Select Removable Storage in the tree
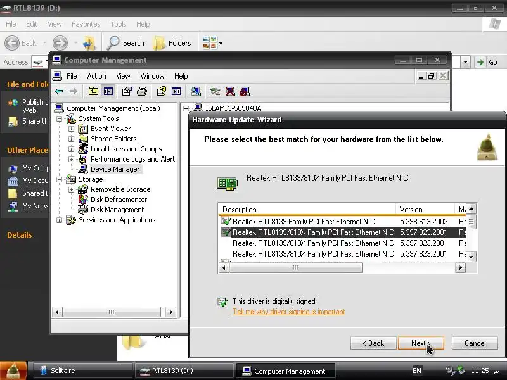507x380 pixels. pyautogui.click(x=120, y=189)
